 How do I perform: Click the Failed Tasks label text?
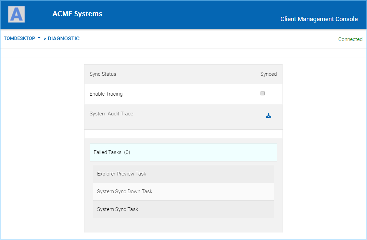click(107, 152)
